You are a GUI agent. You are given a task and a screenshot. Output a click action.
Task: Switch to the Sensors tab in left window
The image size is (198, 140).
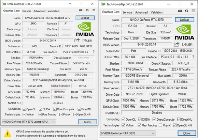coord(26,11)
